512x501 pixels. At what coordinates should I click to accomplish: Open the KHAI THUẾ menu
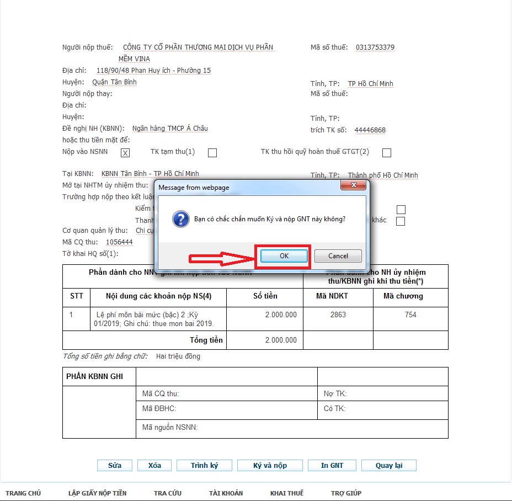tap(286, 493)
